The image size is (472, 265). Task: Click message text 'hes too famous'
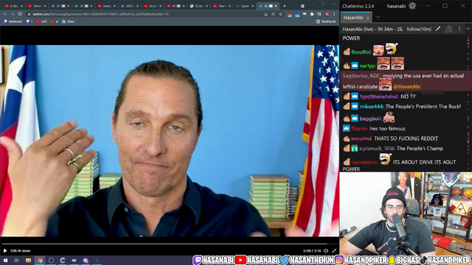click(387, 129)
